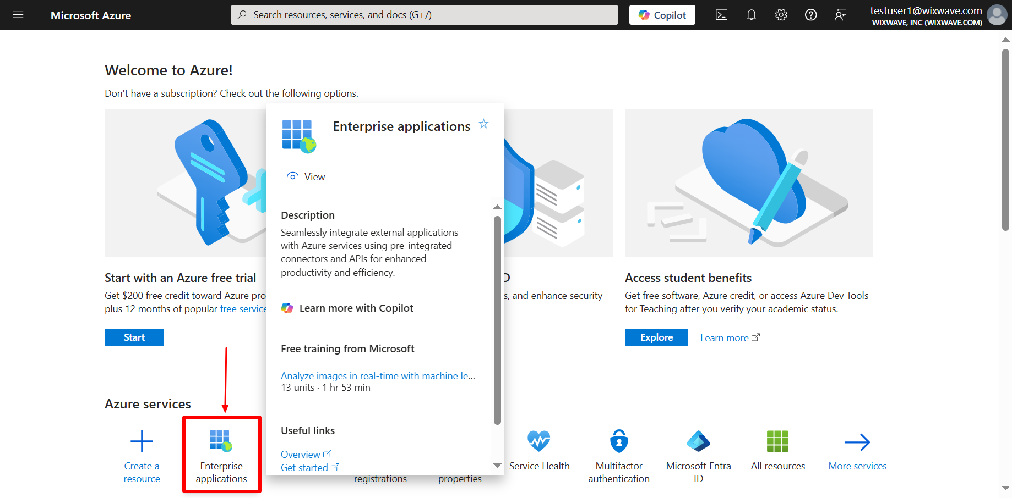
Task: Click the free services link
Action: tap(243, 309)
